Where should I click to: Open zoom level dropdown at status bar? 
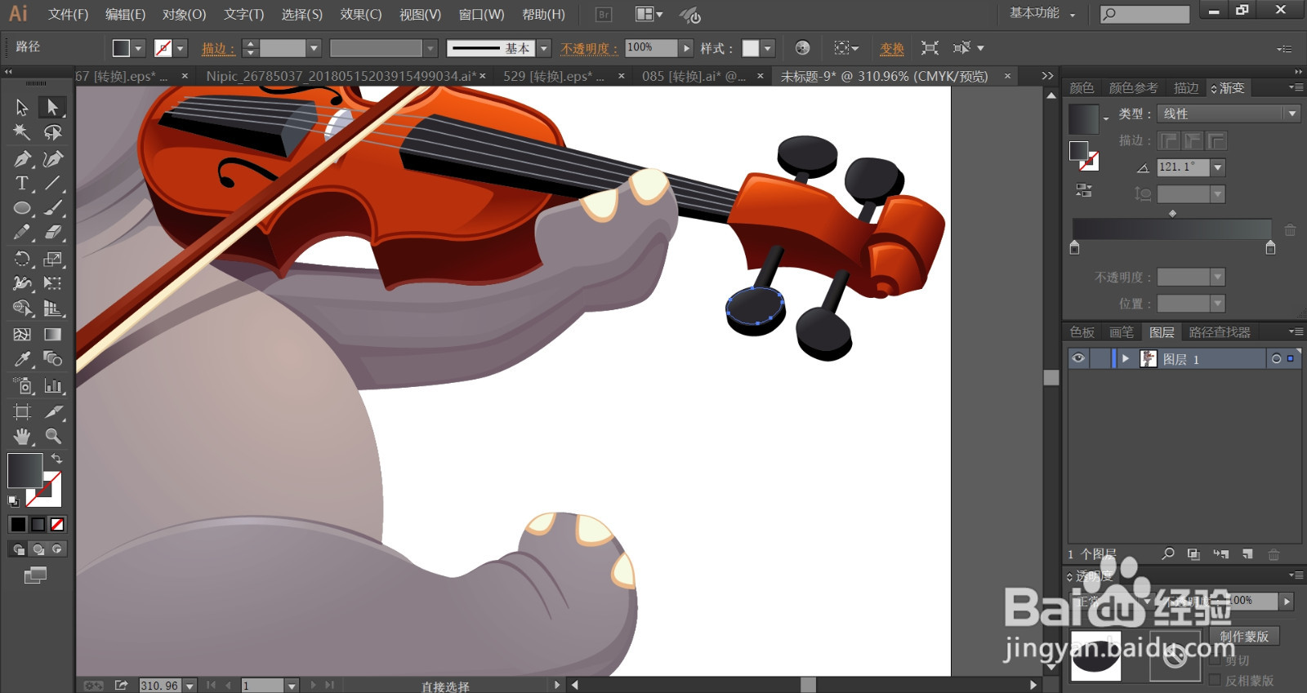pyautogui.click(x=190, y=686)
